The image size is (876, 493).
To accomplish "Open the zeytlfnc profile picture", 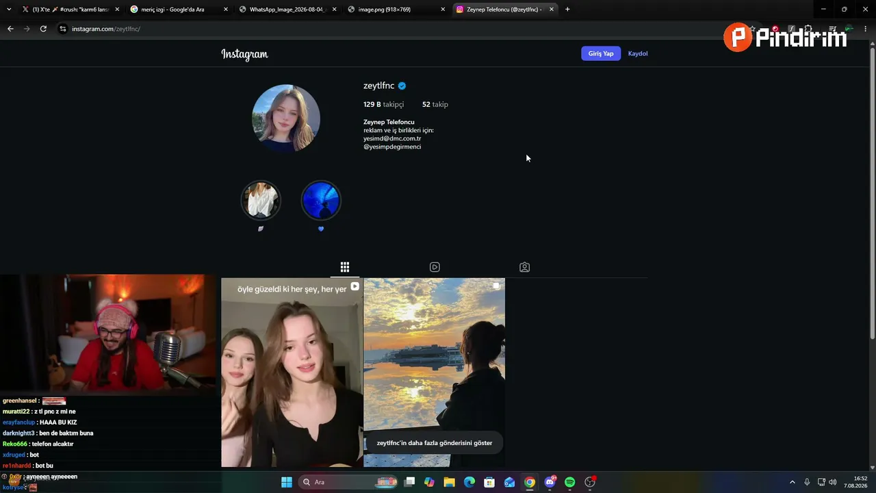I will click(286, 118).
